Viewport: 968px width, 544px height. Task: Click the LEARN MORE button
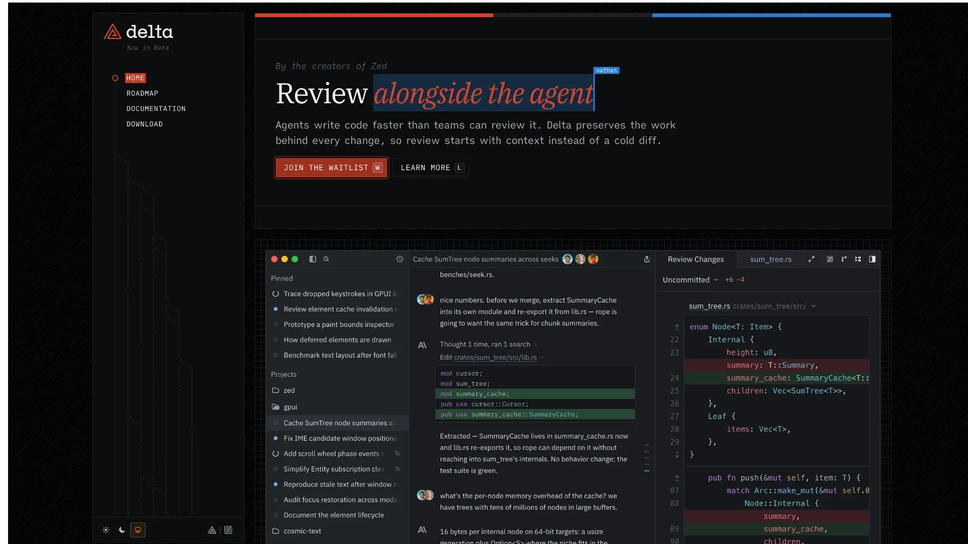(x=431, y=168)
